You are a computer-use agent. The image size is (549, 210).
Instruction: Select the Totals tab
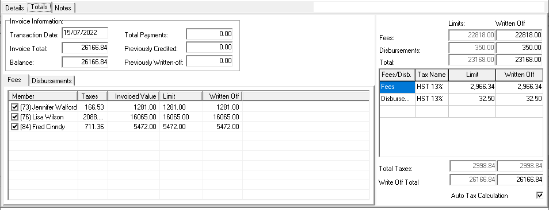tap(39, 7)
